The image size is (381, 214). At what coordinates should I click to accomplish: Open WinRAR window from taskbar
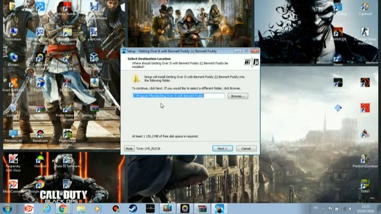click(x=202, y=209)
